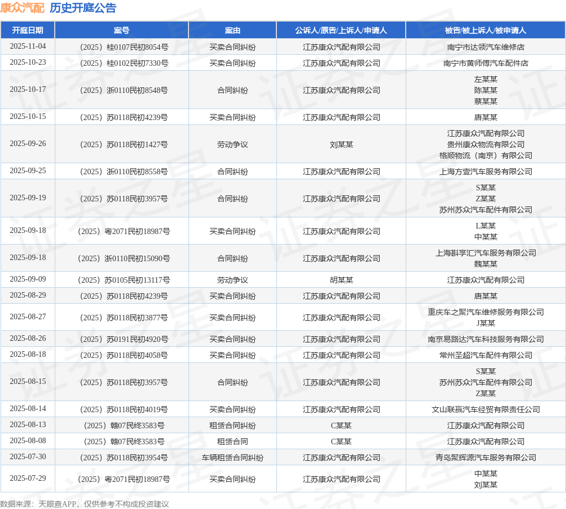
Task: Click defendant 南京易路达汽车科技服务有限公司
Action: [485, 339]
